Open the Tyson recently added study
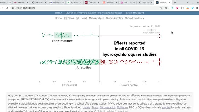Viewport: 199px width, 112px height. click(x=95, y=107)
